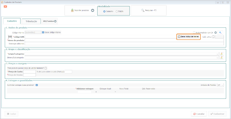Click the Qtd. Reservada label
The width and height of the screenshot is (231, 119).
tap(148, 89)
